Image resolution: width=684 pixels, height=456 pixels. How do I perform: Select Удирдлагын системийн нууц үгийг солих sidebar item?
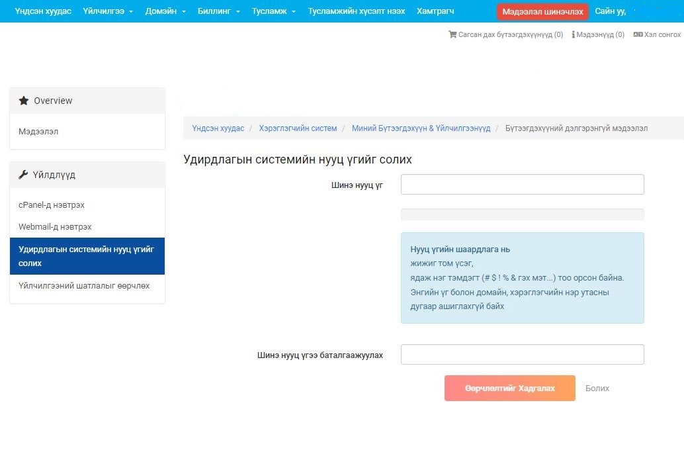click(x=87, y=256)
